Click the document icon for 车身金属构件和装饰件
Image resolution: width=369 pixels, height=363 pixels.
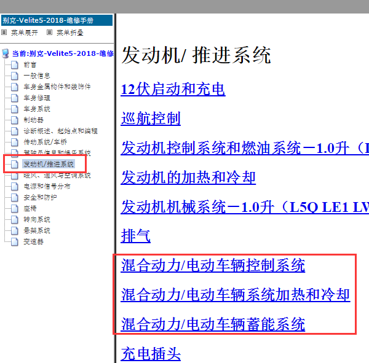click(15, 87)
